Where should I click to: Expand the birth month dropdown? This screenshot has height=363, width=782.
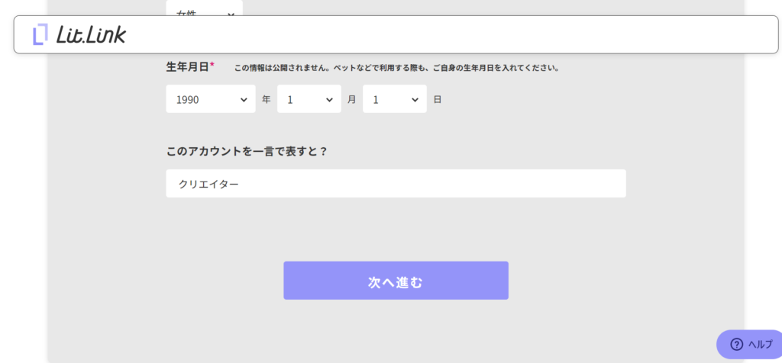309,99
